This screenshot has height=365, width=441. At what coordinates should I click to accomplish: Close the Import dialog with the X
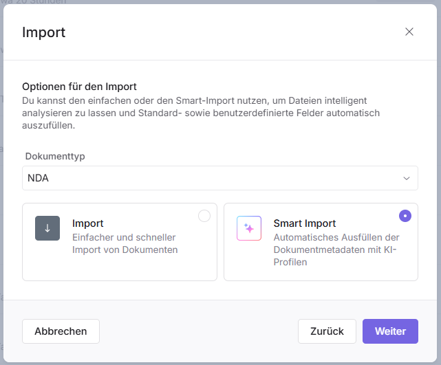pos(409,32)
